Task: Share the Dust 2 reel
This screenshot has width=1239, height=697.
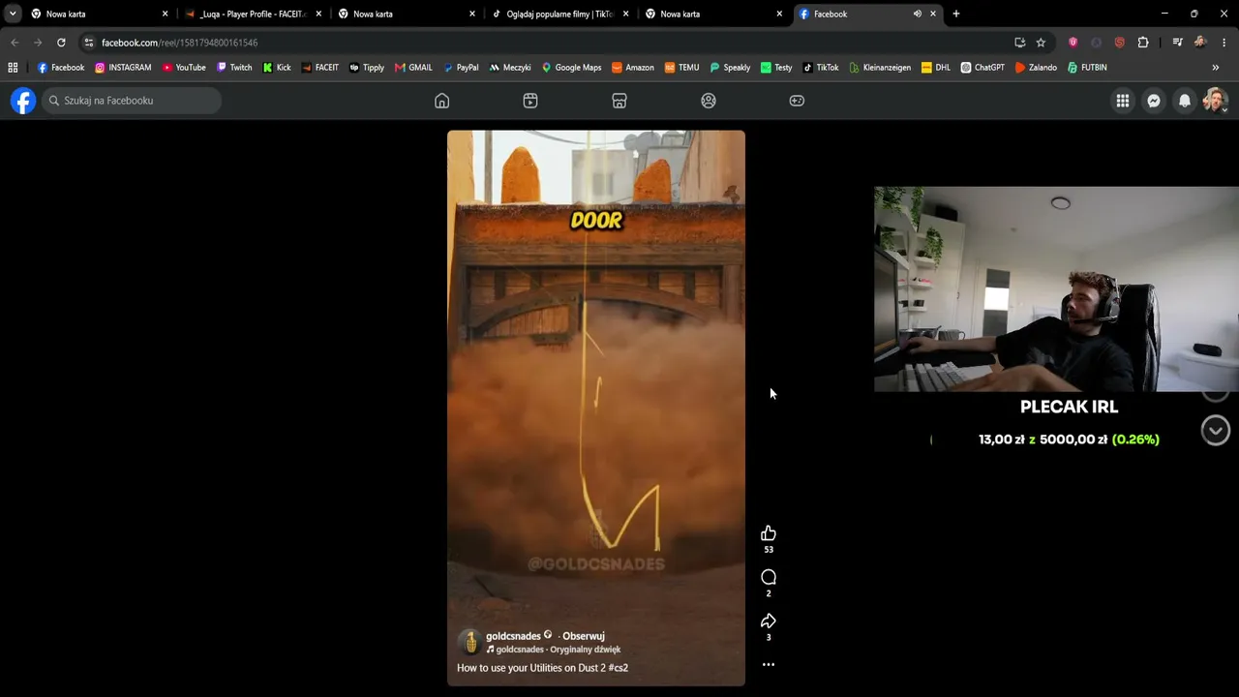Action: 769,621
